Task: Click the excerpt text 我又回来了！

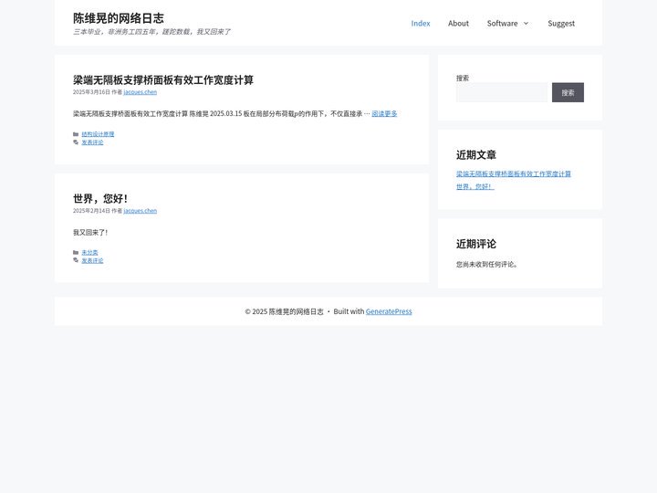Action: coord(90,232)
